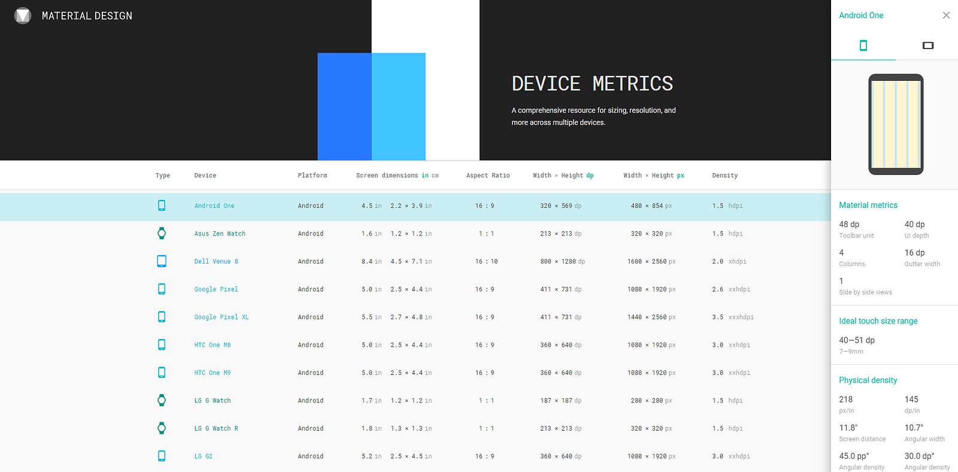Click the 8.4 in screen size cell

pos(371,262)
